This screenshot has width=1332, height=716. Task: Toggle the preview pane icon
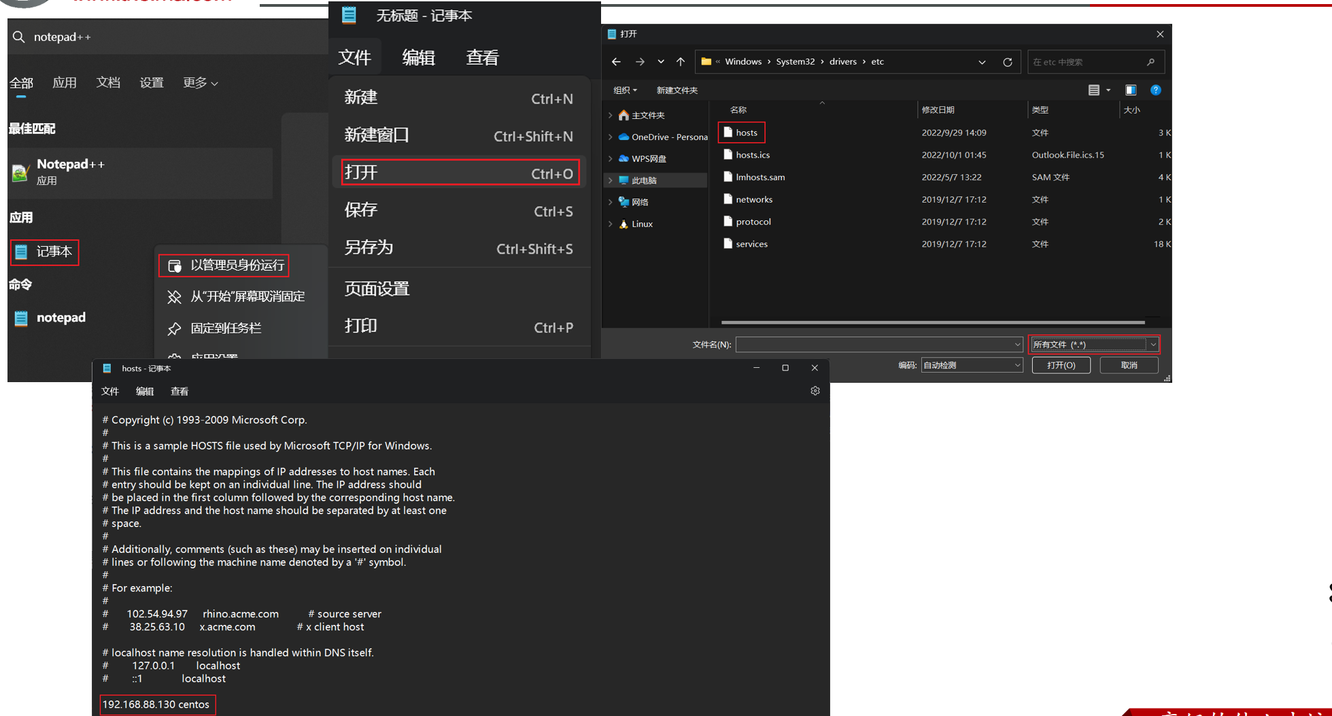pyautogui.click(x=1131, y=90)
